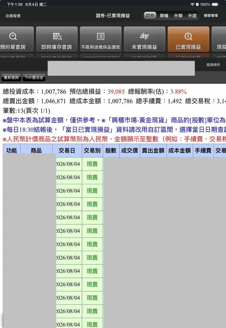Tap the 預估總損益 value 39,085
Viewport: 226px width, 328px height.
click(116, 92)
